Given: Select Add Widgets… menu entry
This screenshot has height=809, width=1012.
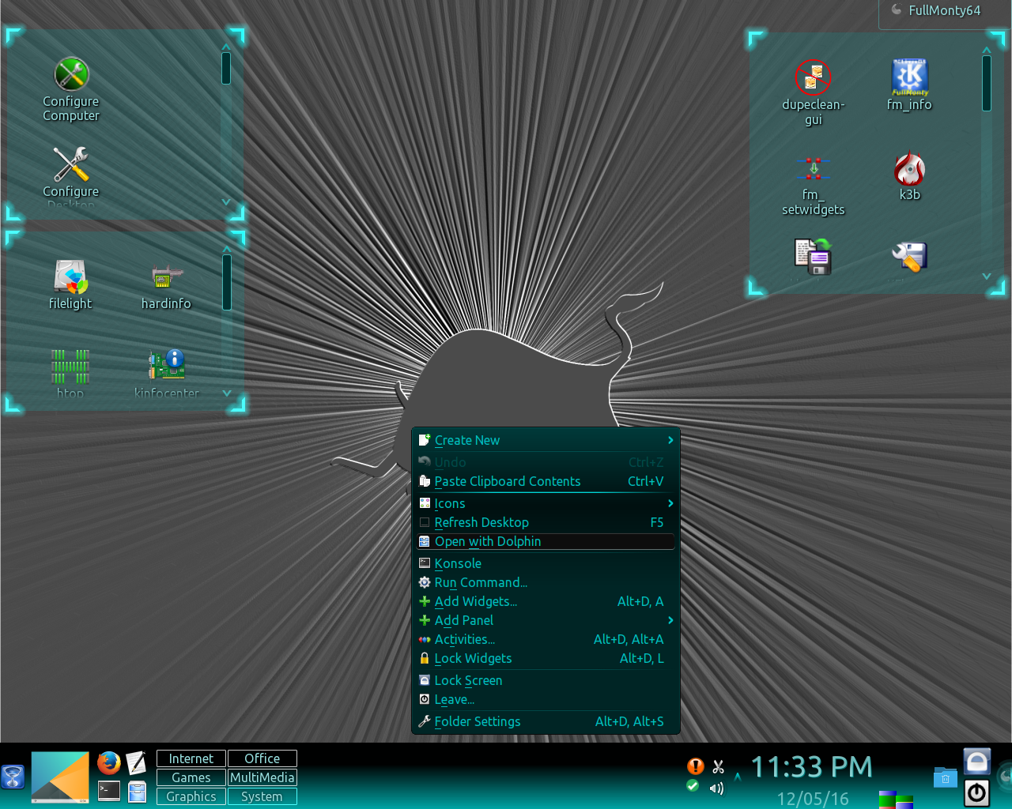Looking at the screenshot, I should (x=546, y=601).
